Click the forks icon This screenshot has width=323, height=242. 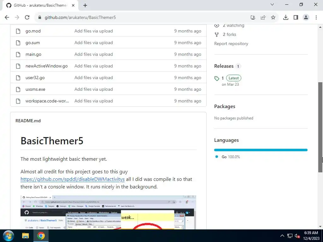[x=216, y=35]
